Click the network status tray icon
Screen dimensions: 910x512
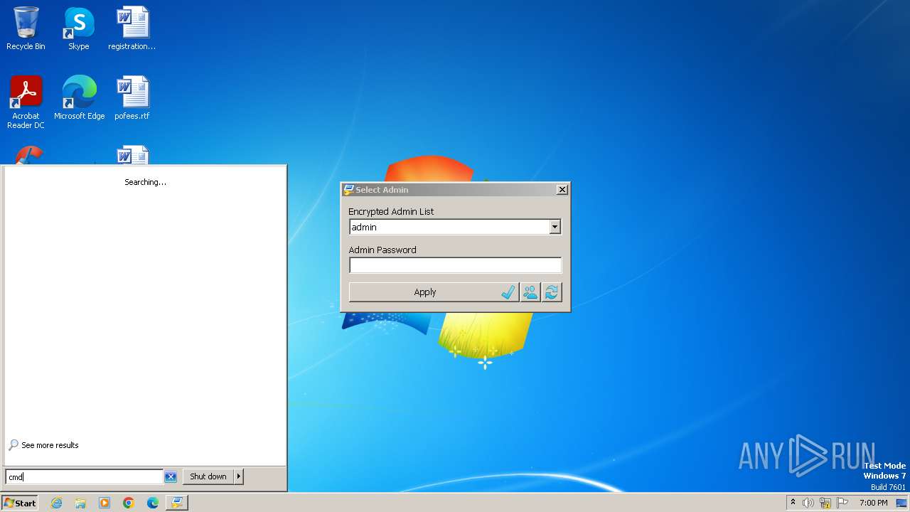point(825,503)
